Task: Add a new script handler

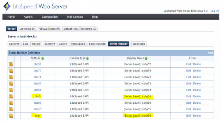Action: pyautogui.click(x=210, y=53)
